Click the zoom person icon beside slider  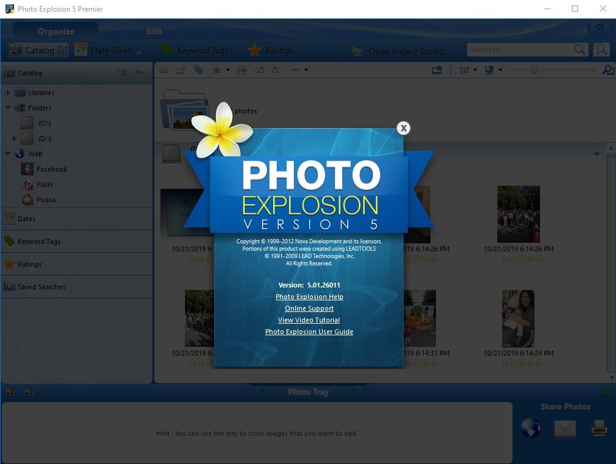pos(608,70)
